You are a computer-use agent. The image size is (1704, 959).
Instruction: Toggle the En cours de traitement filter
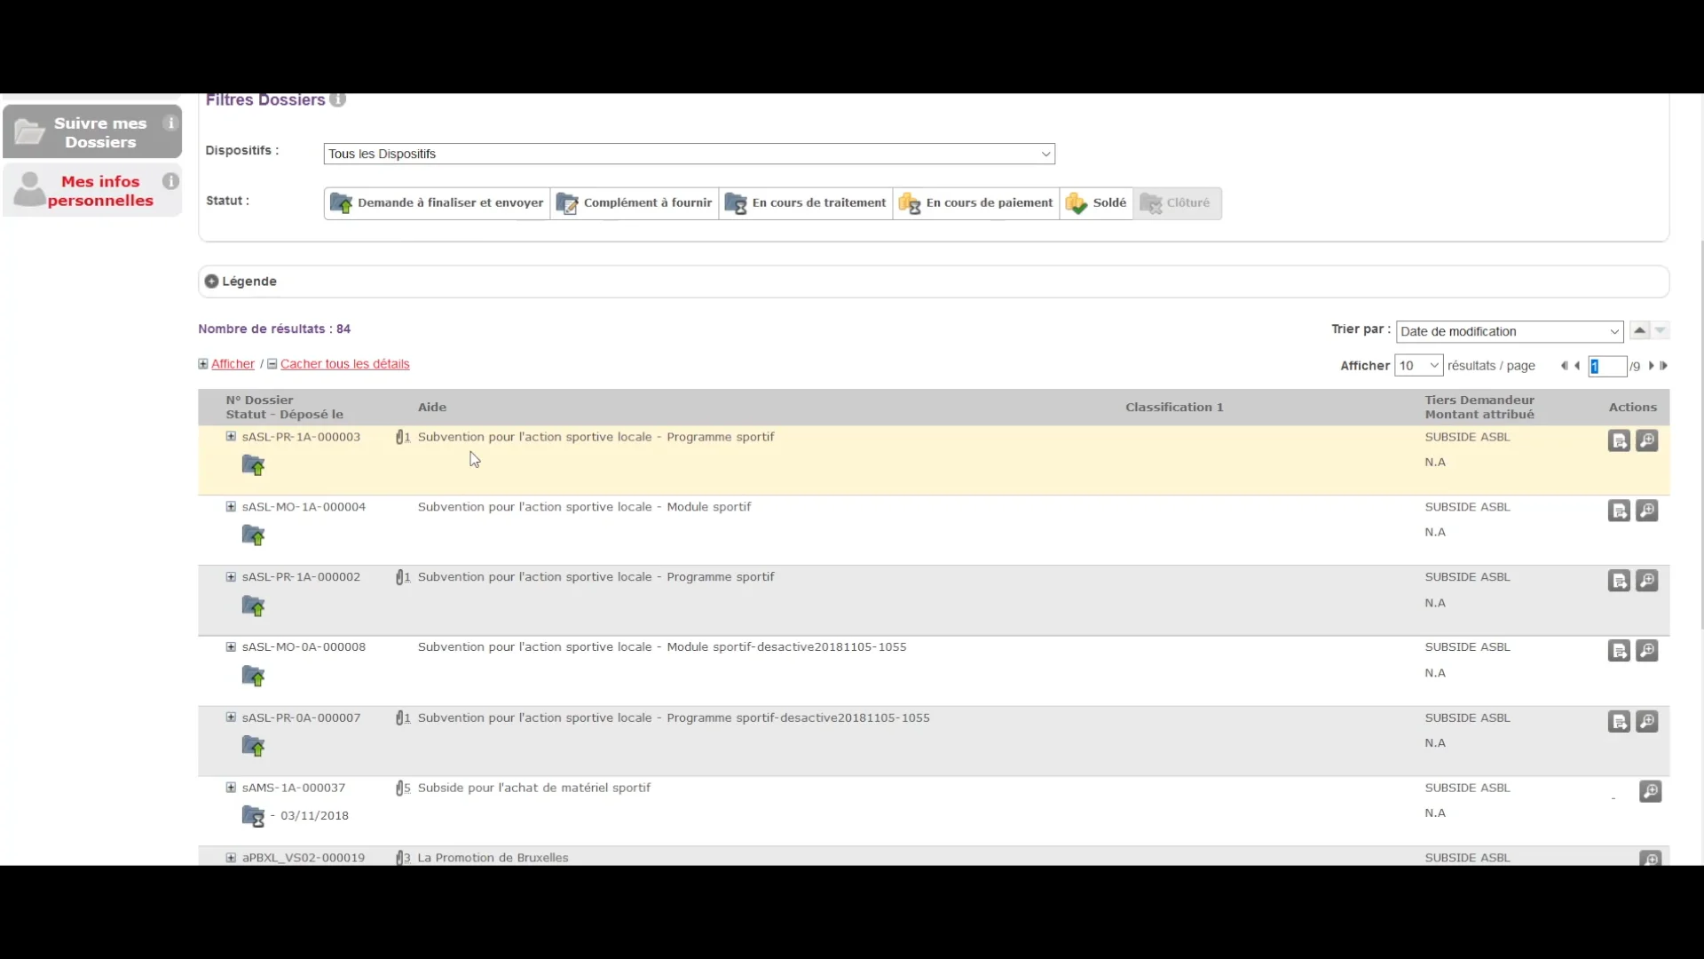[805, 202]
